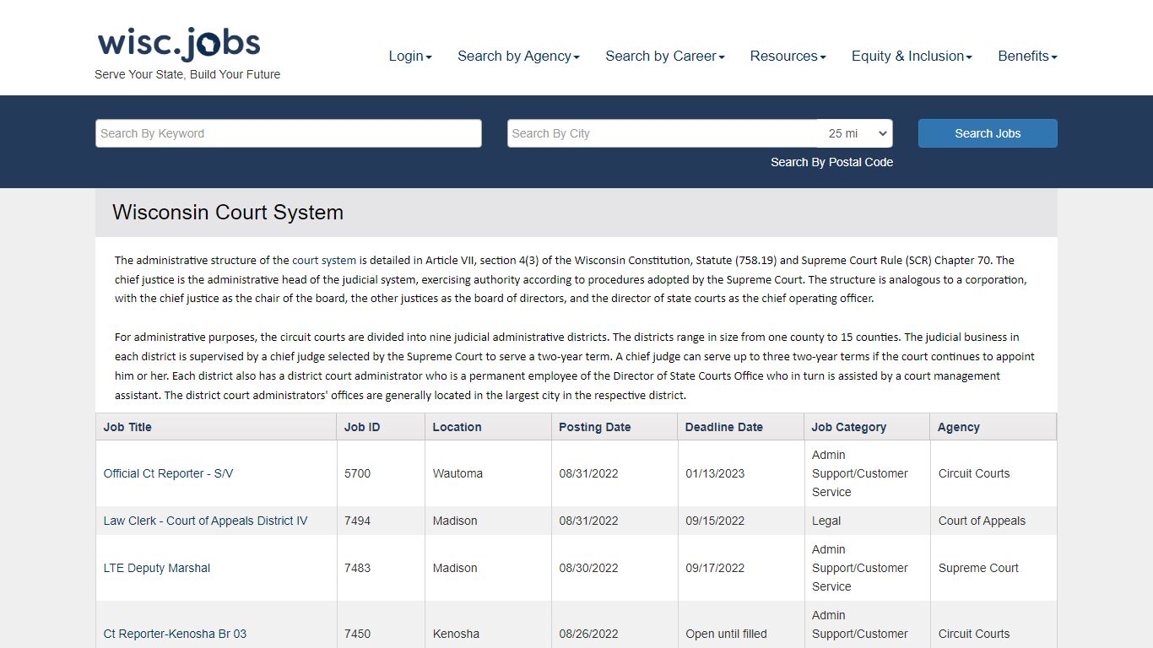Click the 08/30/2022 posting date
Screen dimensions: 1153x648
[588, 568]
